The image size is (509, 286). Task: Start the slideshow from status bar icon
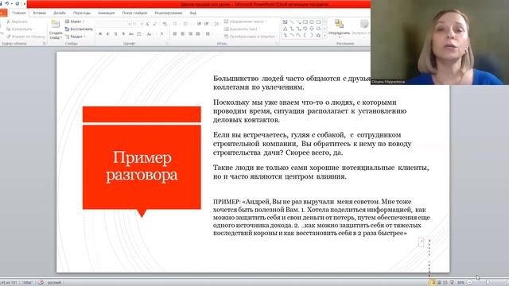[x=452, y=283]
